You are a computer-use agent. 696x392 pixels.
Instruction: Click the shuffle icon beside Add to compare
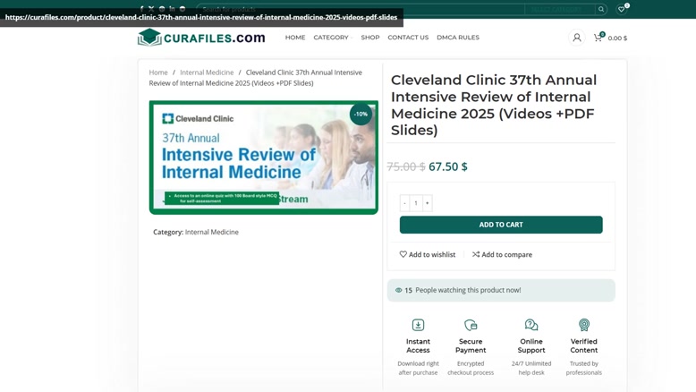476,254
